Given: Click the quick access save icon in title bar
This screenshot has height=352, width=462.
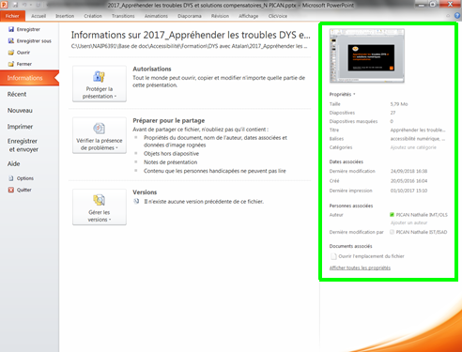Looking at the screenshot, I should point(15,5).
